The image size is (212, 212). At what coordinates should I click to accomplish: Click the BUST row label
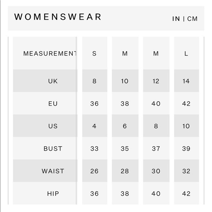pos(53,149)
